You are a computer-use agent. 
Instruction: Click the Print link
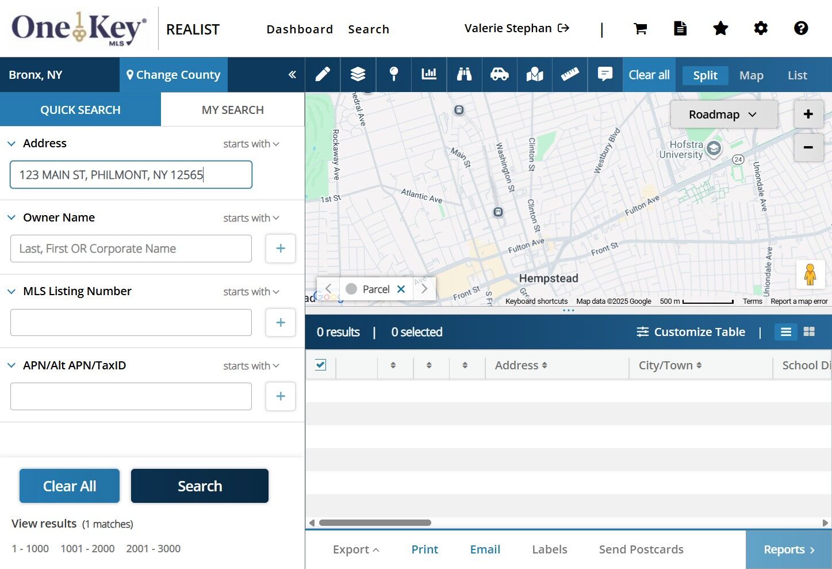click(425, 549)
